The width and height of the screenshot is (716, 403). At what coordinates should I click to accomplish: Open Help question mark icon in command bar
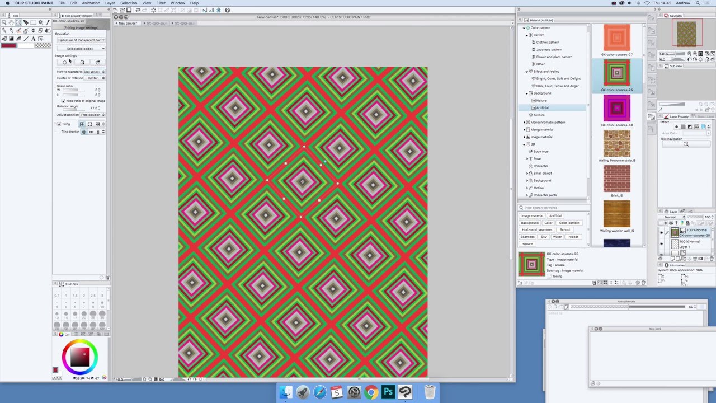tap(227, 10)
